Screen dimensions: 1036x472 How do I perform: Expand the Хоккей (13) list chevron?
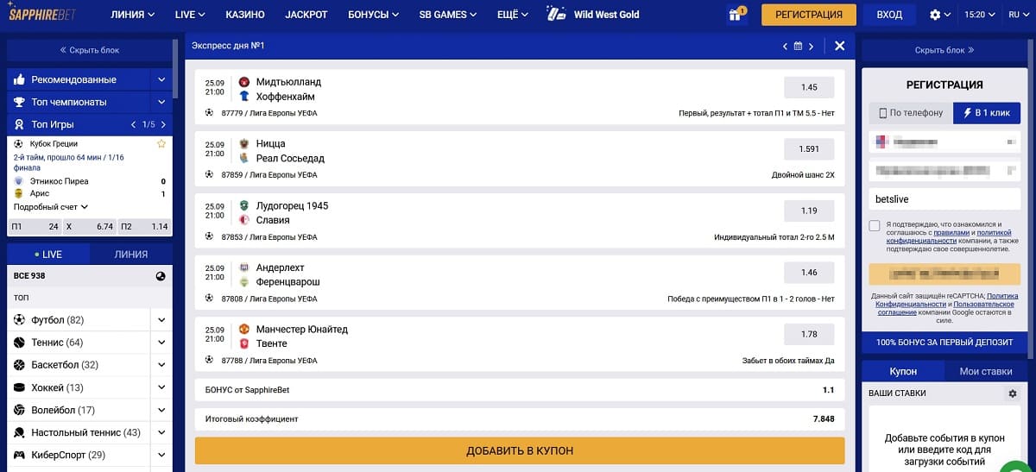coord(161,387)
